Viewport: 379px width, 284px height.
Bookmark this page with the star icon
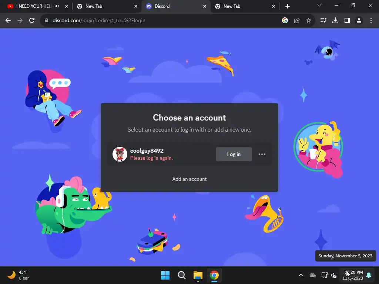[309, 21]
